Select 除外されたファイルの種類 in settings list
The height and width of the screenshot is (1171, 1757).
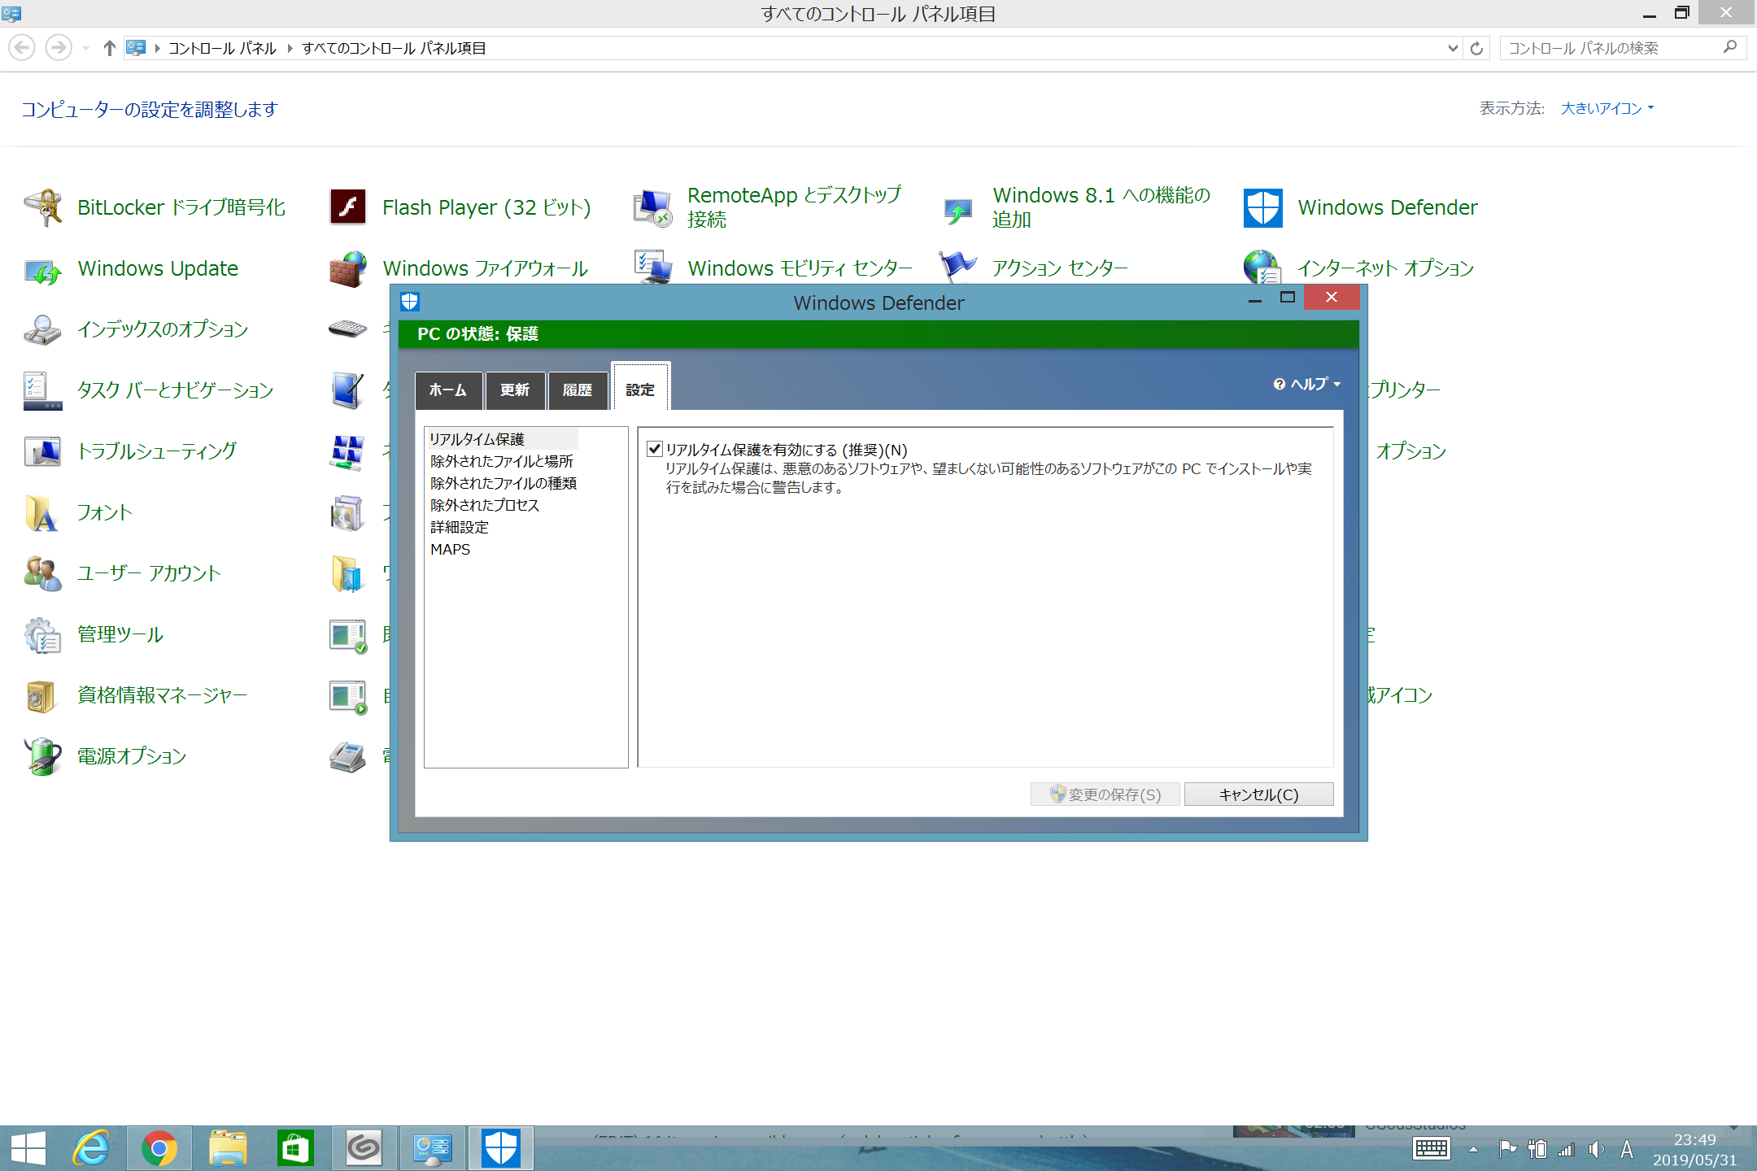[504, 483]
